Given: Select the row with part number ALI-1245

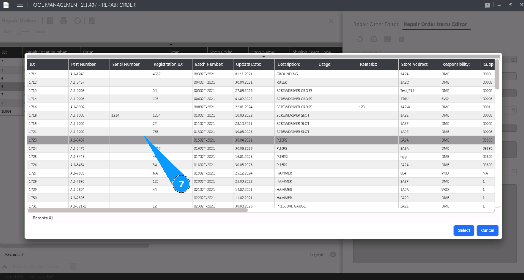Looking at the screenshot, I should [x=261, y=74].
